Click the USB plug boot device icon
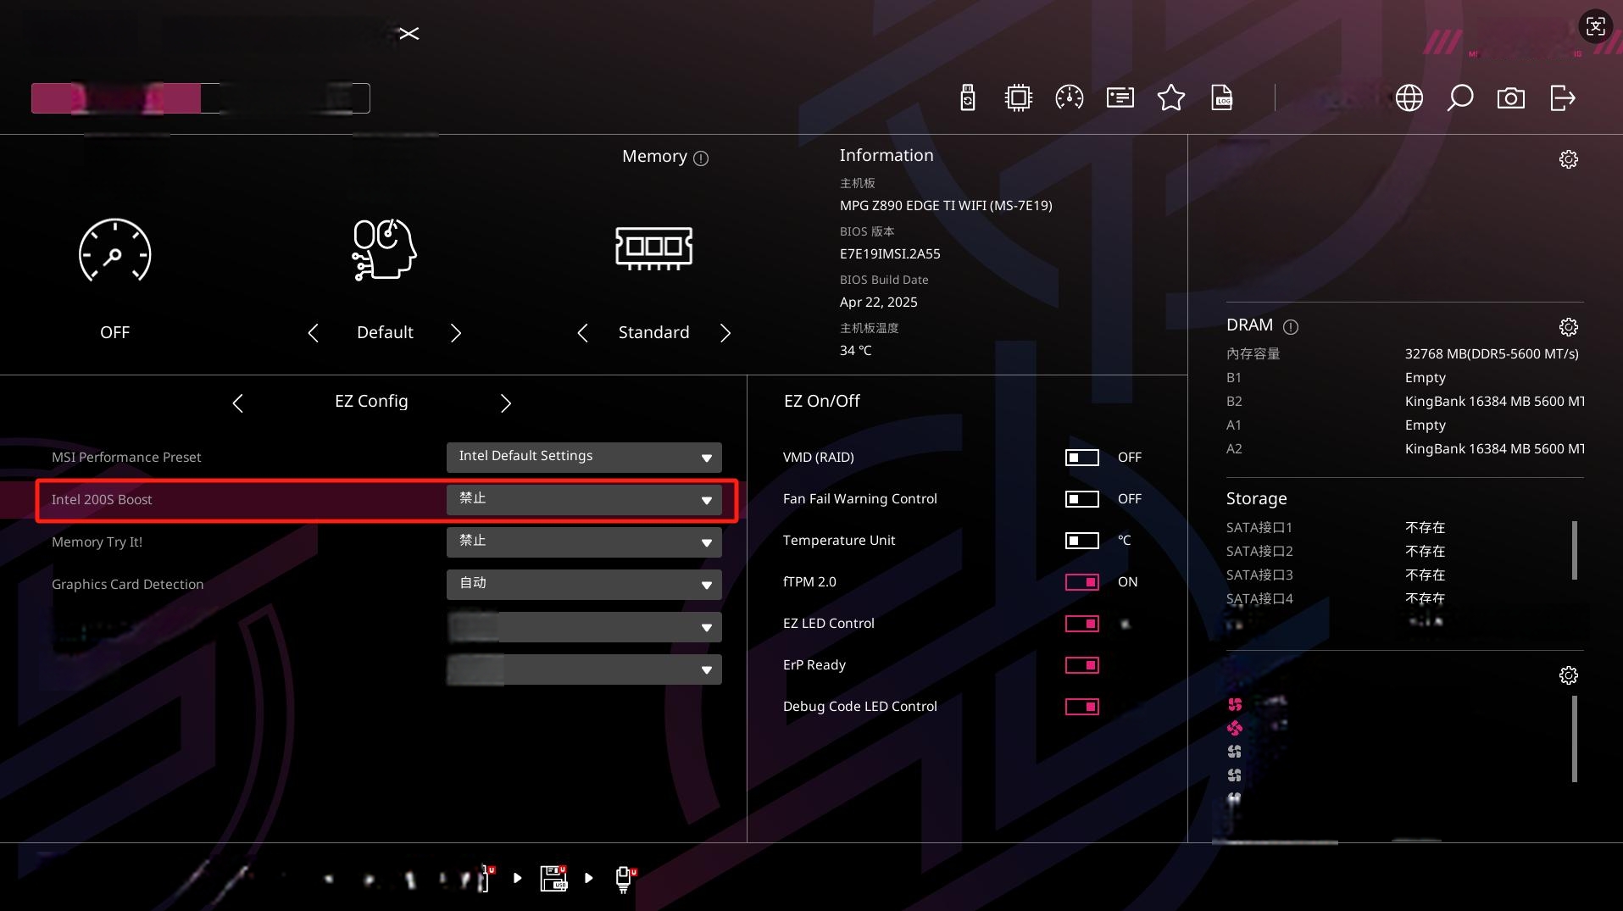This screenshot has height=911, width=1623. click(625, 879)
